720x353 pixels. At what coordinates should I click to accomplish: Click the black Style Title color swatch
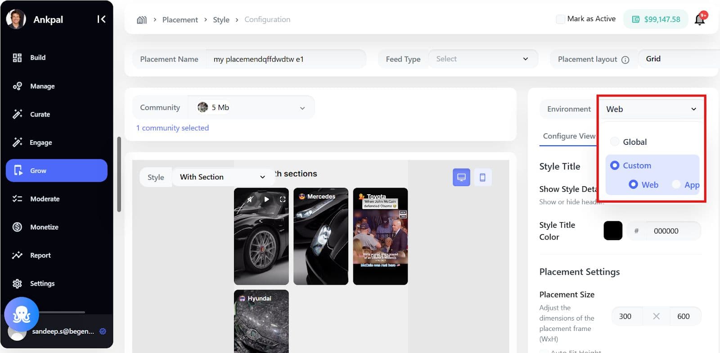(x=612, y=231)
